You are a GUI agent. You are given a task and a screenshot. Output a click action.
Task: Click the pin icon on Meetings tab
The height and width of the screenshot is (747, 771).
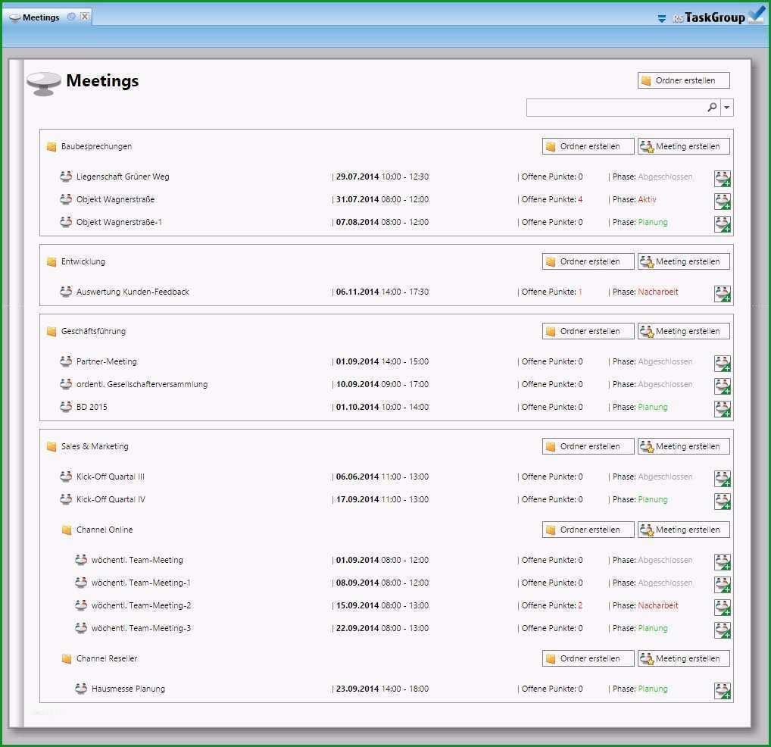(x=71, y=17)
